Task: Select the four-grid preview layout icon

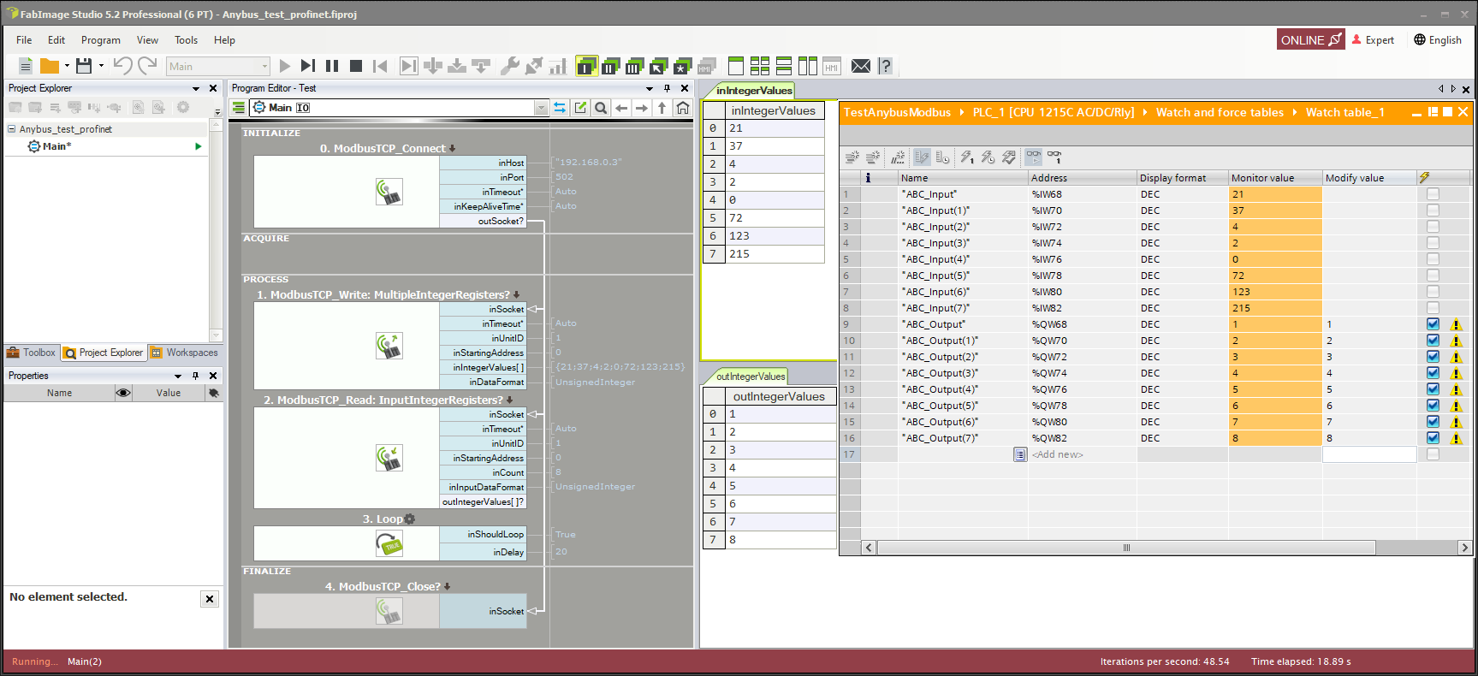Action: point(760,66)
